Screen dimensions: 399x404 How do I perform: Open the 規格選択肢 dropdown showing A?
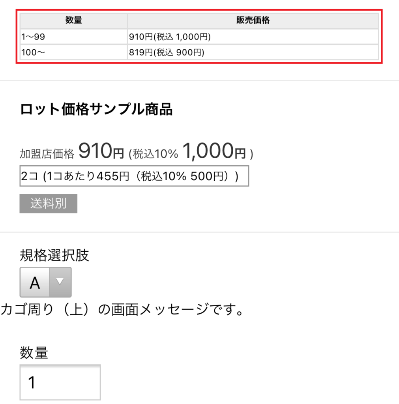tap(35, 282)
